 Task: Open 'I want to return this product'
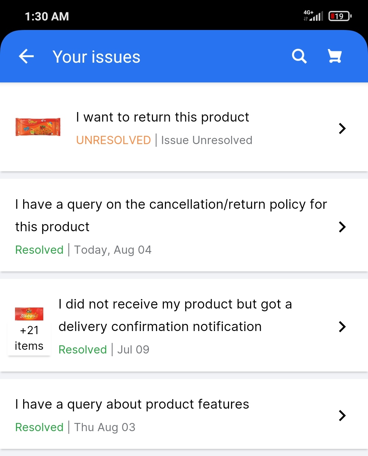pyautogui.click(x=163, y=117)
